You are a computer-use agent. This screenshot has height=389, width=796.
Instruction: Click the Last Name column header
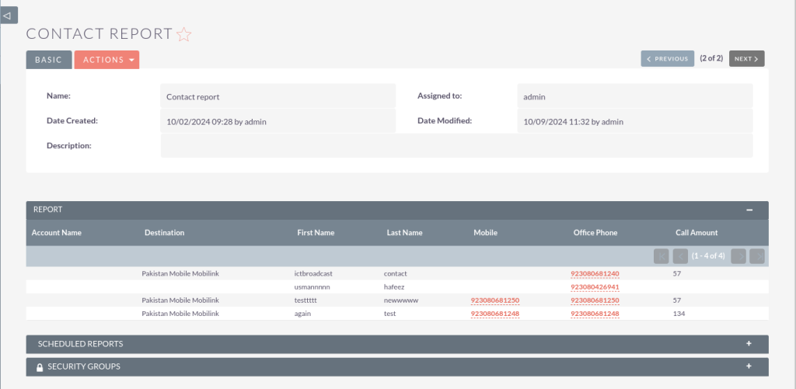click(404, 233)
